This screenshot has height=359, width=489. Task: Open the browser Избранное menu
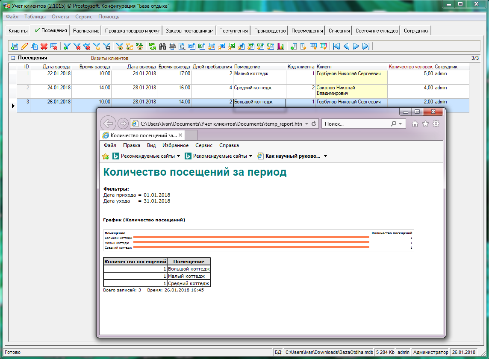click(175, 145)
